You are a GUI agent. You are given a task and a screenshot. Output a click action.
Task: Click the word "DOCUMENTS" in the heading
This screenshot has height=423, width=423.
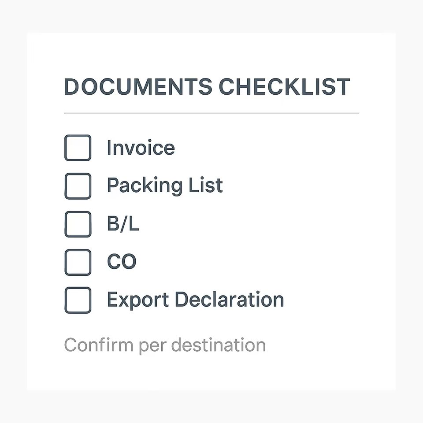coord(138,87)
